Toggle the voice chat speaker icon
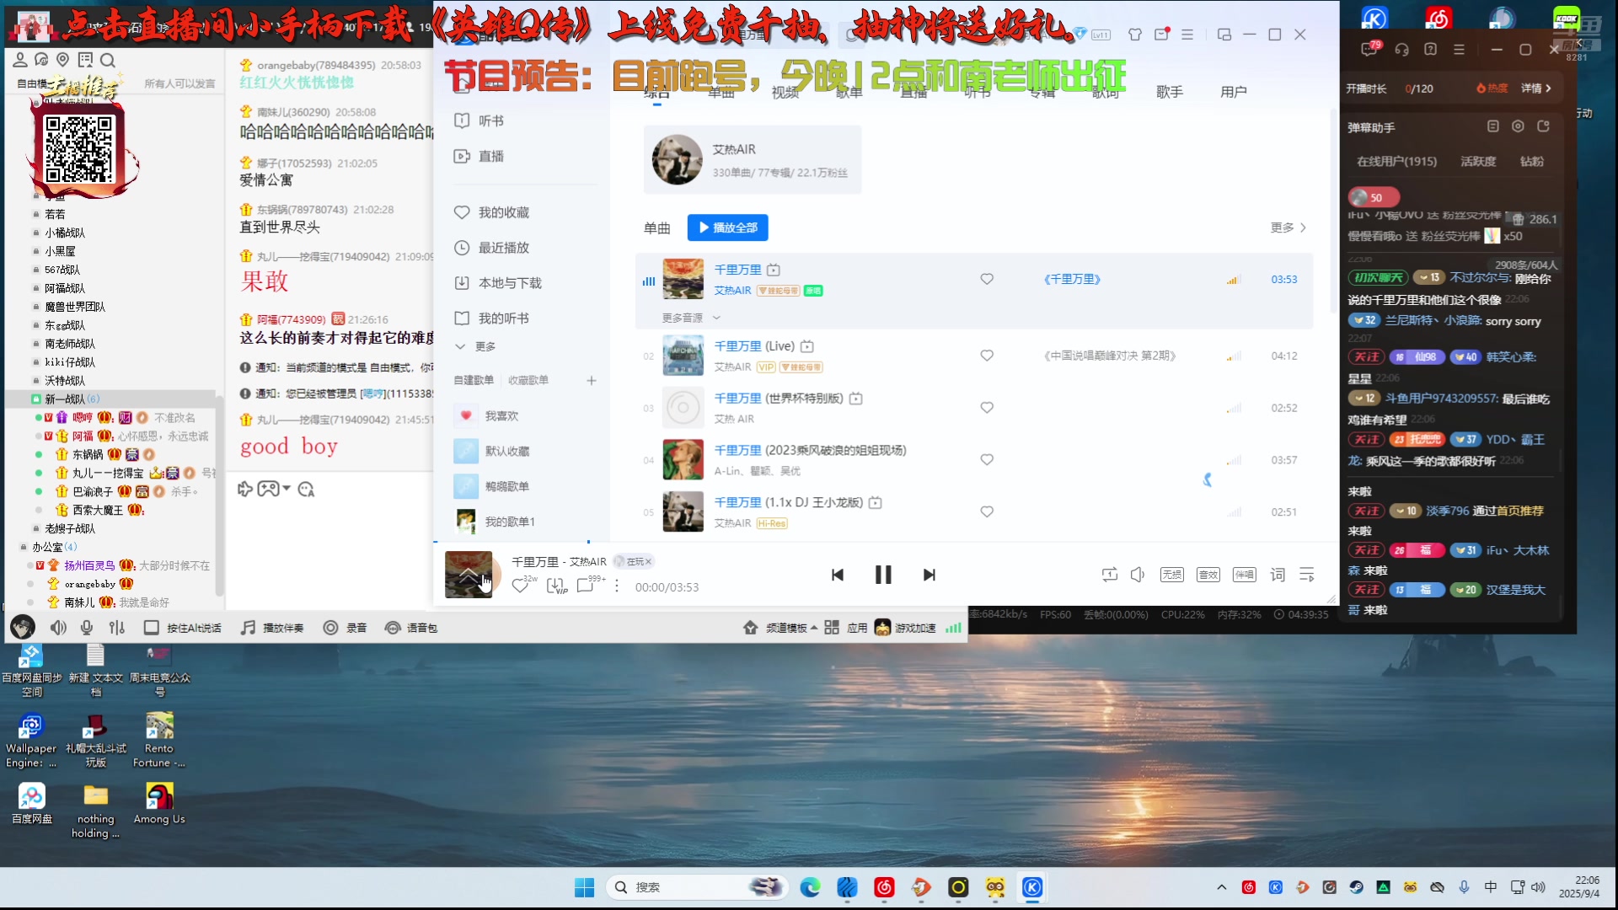The width and height of the screenshot is (1618, 910). (x=57, y=628)
